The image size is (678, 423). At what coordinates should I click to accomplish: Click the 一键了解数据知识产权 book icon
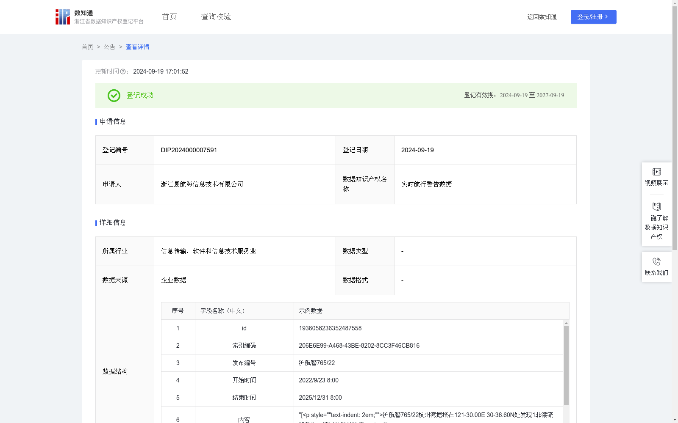tap(656, 206)
